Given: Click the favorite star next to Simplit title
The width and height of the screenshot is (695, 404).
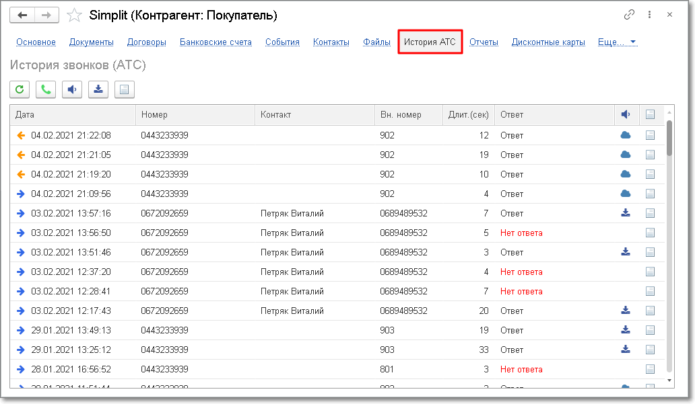Looking at the screenshot, I should pos(75,15).
